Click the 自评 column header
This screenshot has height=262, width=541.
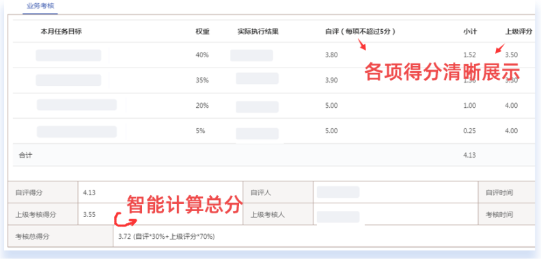point(360,31)
